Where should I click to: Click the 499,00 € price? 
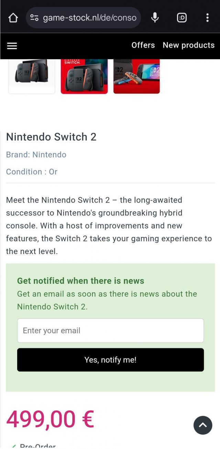coord(50,419)
